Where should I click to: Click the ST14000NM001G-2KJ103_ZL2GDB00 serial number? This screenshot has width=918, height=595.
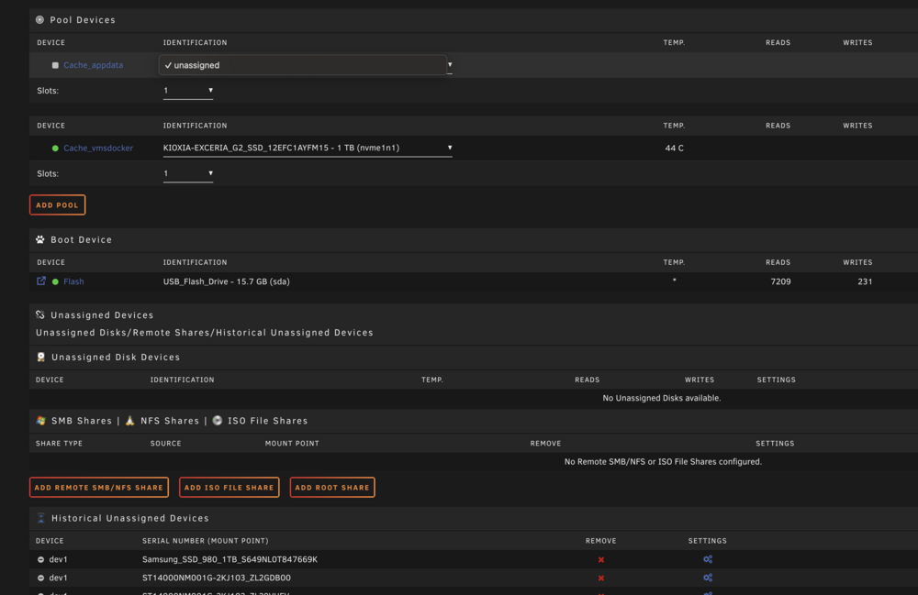[216, 578]
